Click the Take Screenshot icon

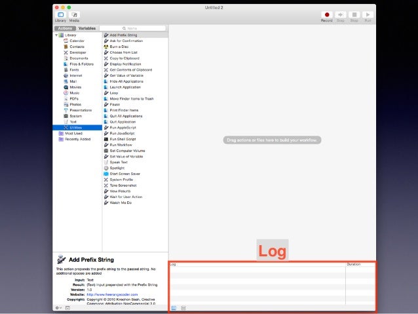106,186
